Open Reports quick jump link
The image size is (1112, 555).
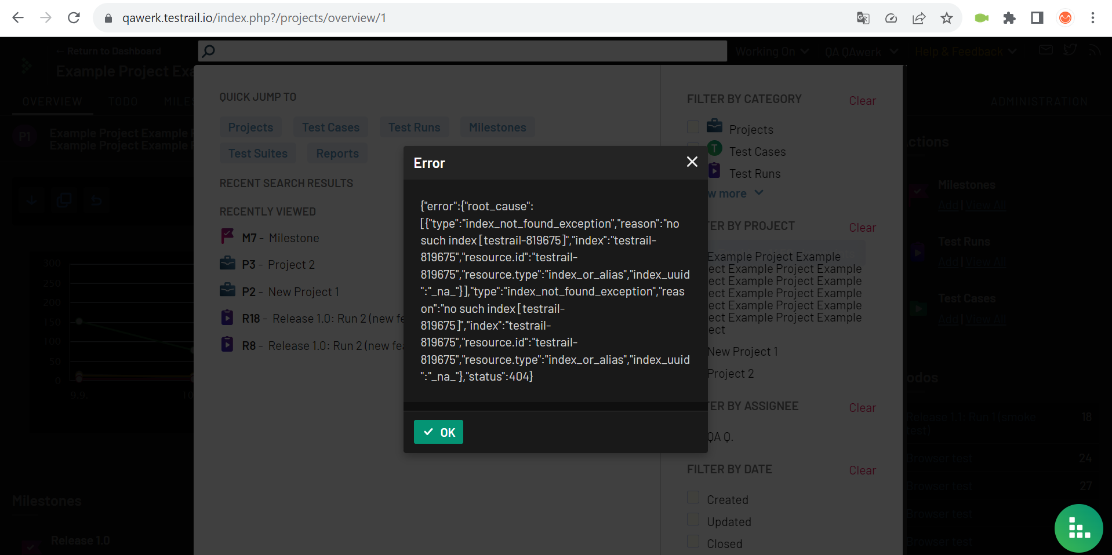point(337,154)
